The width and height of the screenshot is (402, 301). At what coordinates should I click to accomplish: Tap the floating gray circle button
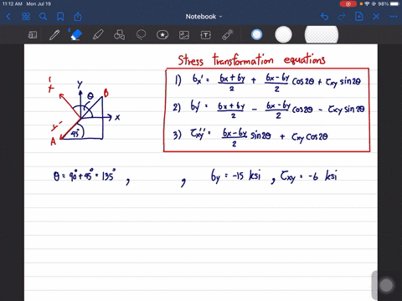[386, 285]
